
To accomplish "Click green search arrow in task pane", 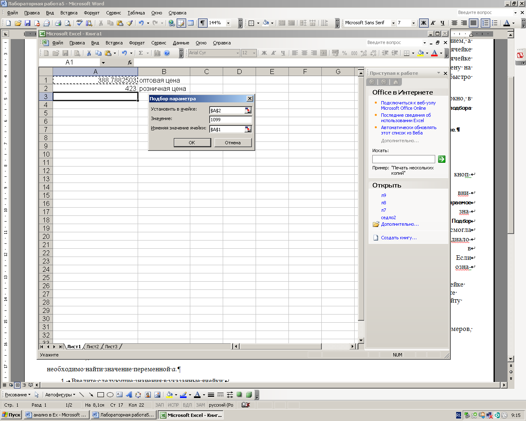I will pyautogui.click(x=442, y=159).
